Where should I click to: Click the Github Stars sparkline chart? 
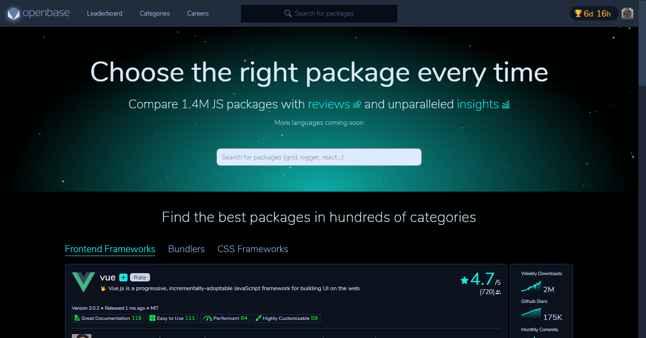click(531, 313)
